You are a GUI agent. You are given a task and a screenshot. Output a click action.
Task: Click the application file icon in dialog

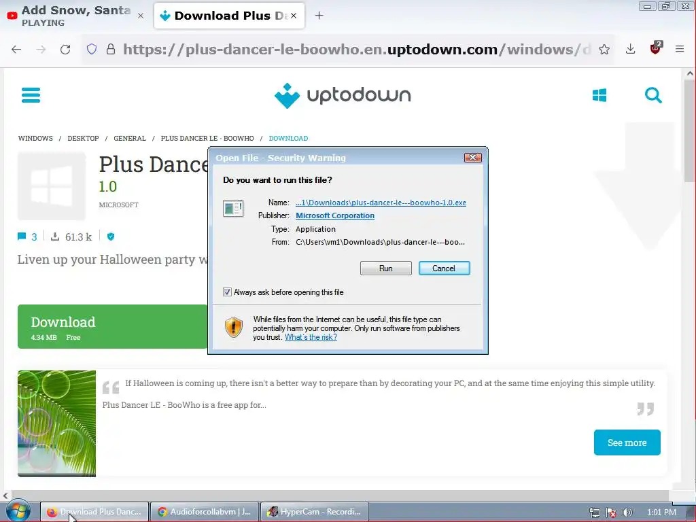point(233,208)
